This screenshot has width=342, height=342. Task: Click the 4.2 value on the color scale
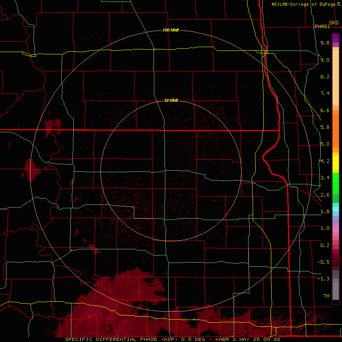[x=325, y=161]
